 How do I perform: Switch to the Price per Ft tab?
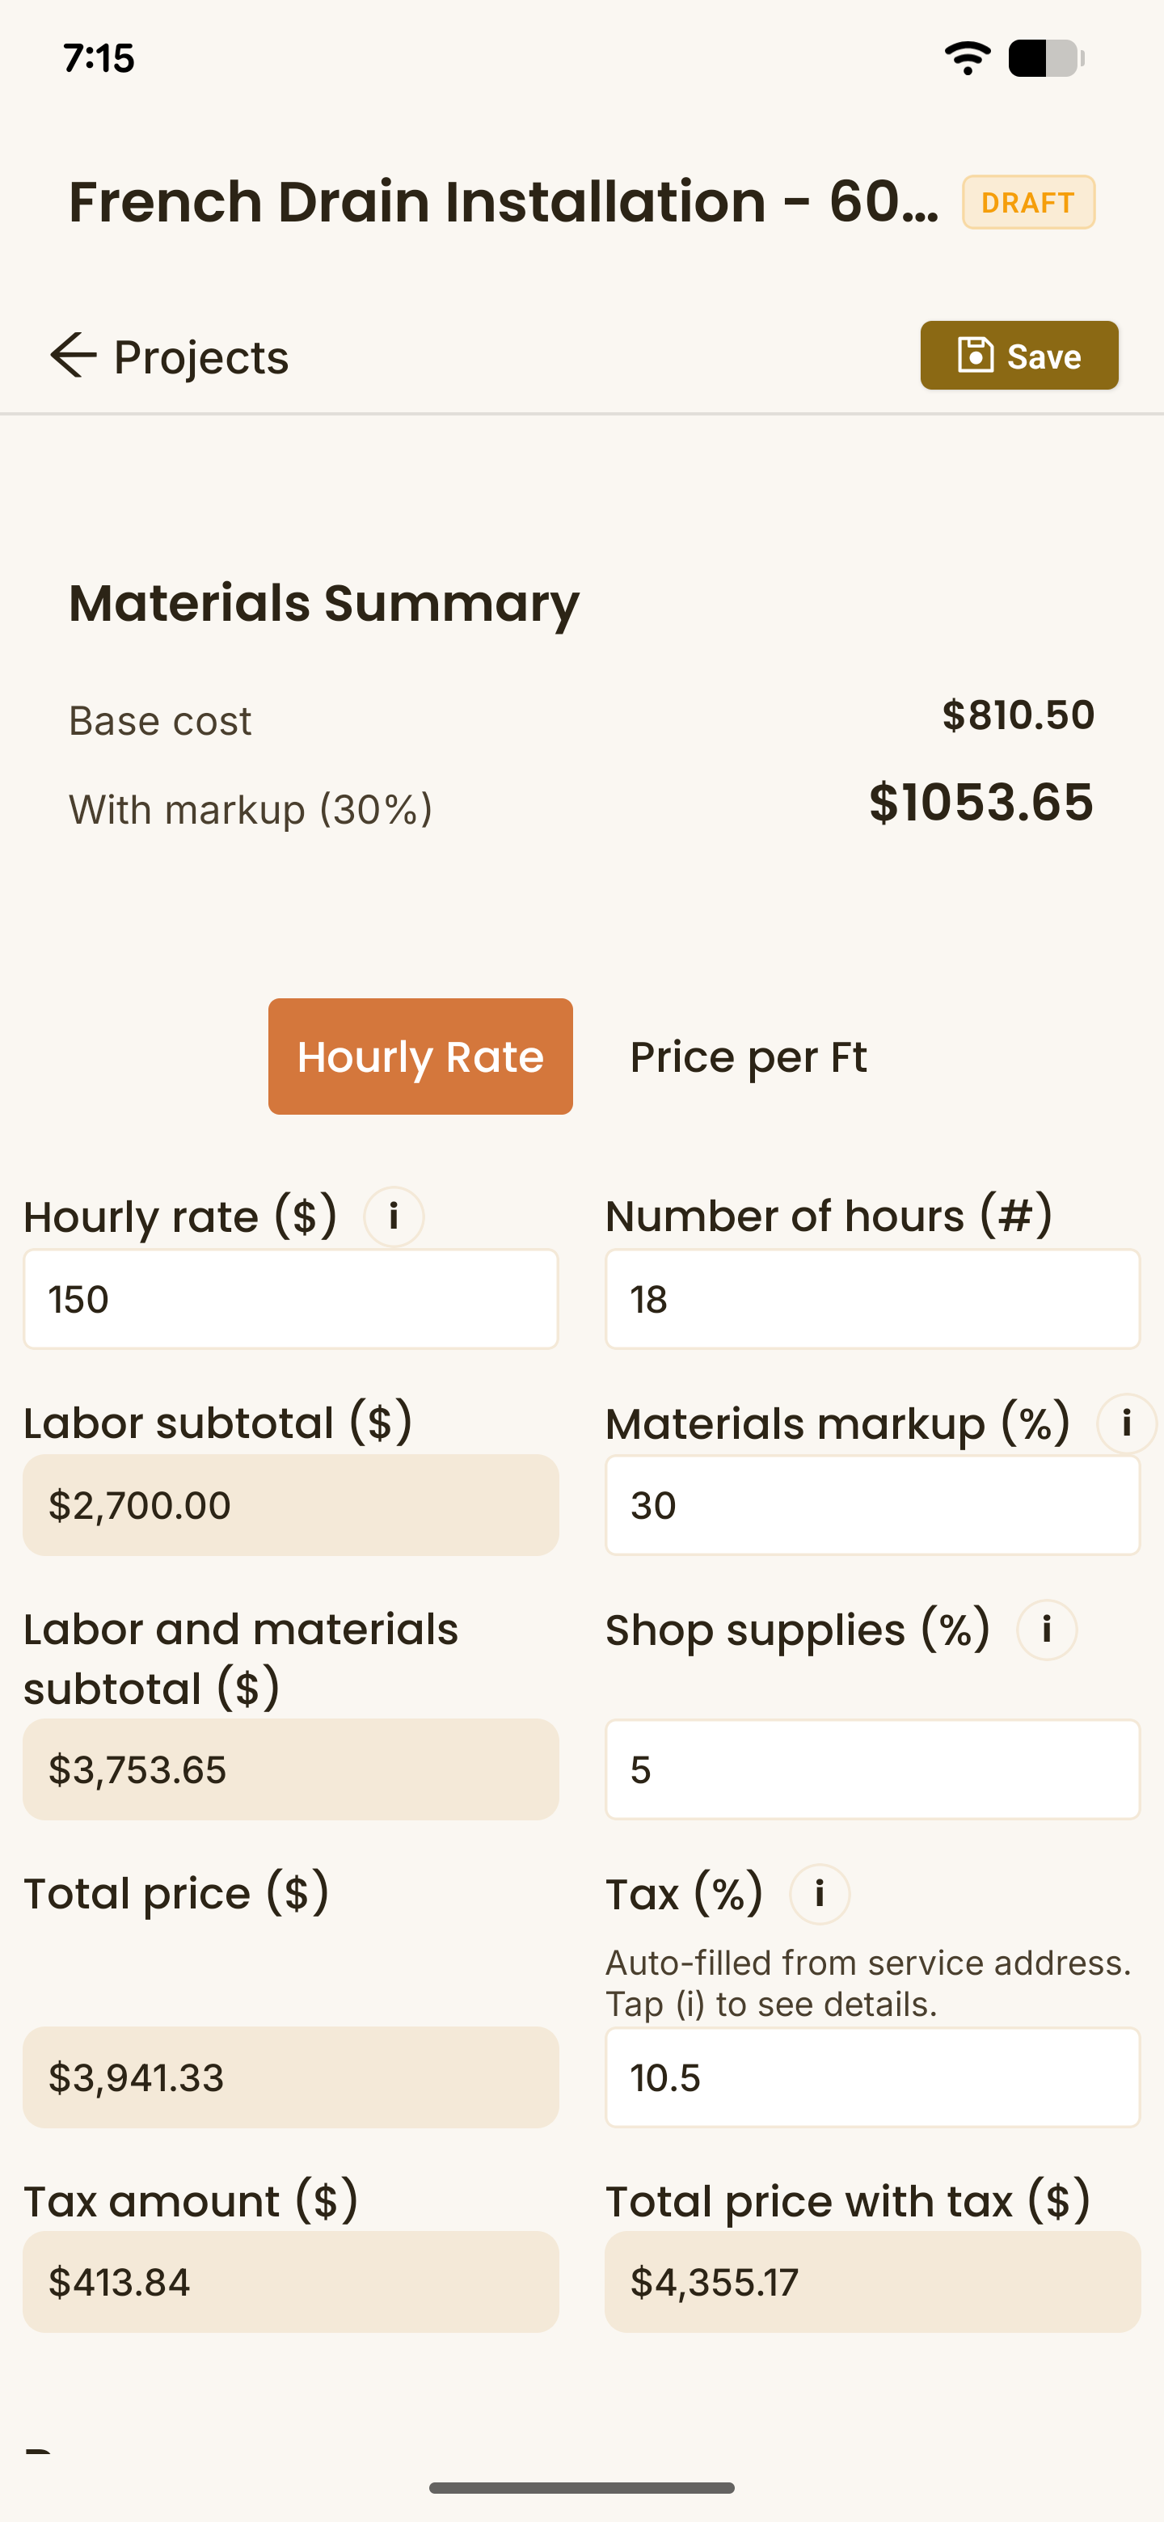click(x=748, y=1056)
